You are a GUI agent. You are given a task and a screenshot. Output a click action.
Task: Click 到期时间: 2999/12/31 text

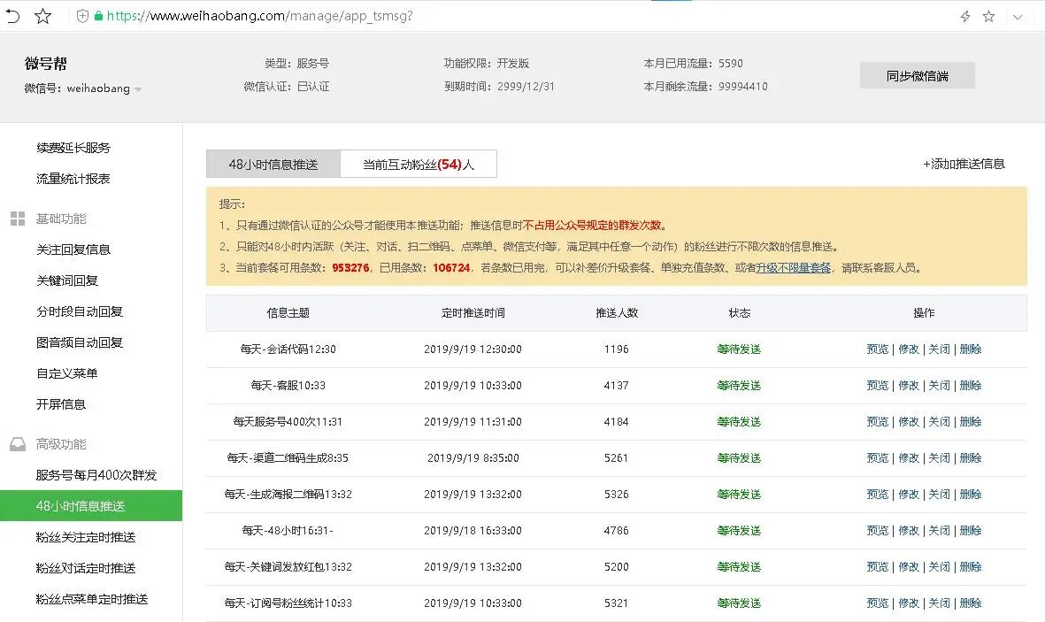coord(499,86)
